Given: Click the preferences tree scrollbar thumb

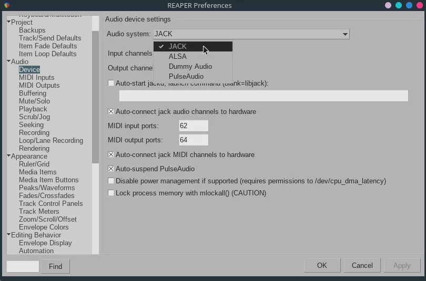Looking at the screenshot, I should point(95,97).
